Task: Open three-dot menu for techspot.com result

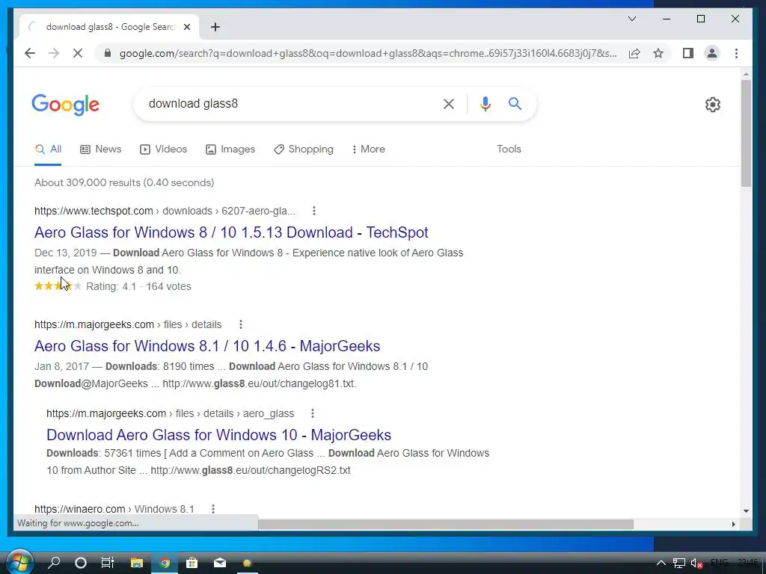Action: (313, 211)
